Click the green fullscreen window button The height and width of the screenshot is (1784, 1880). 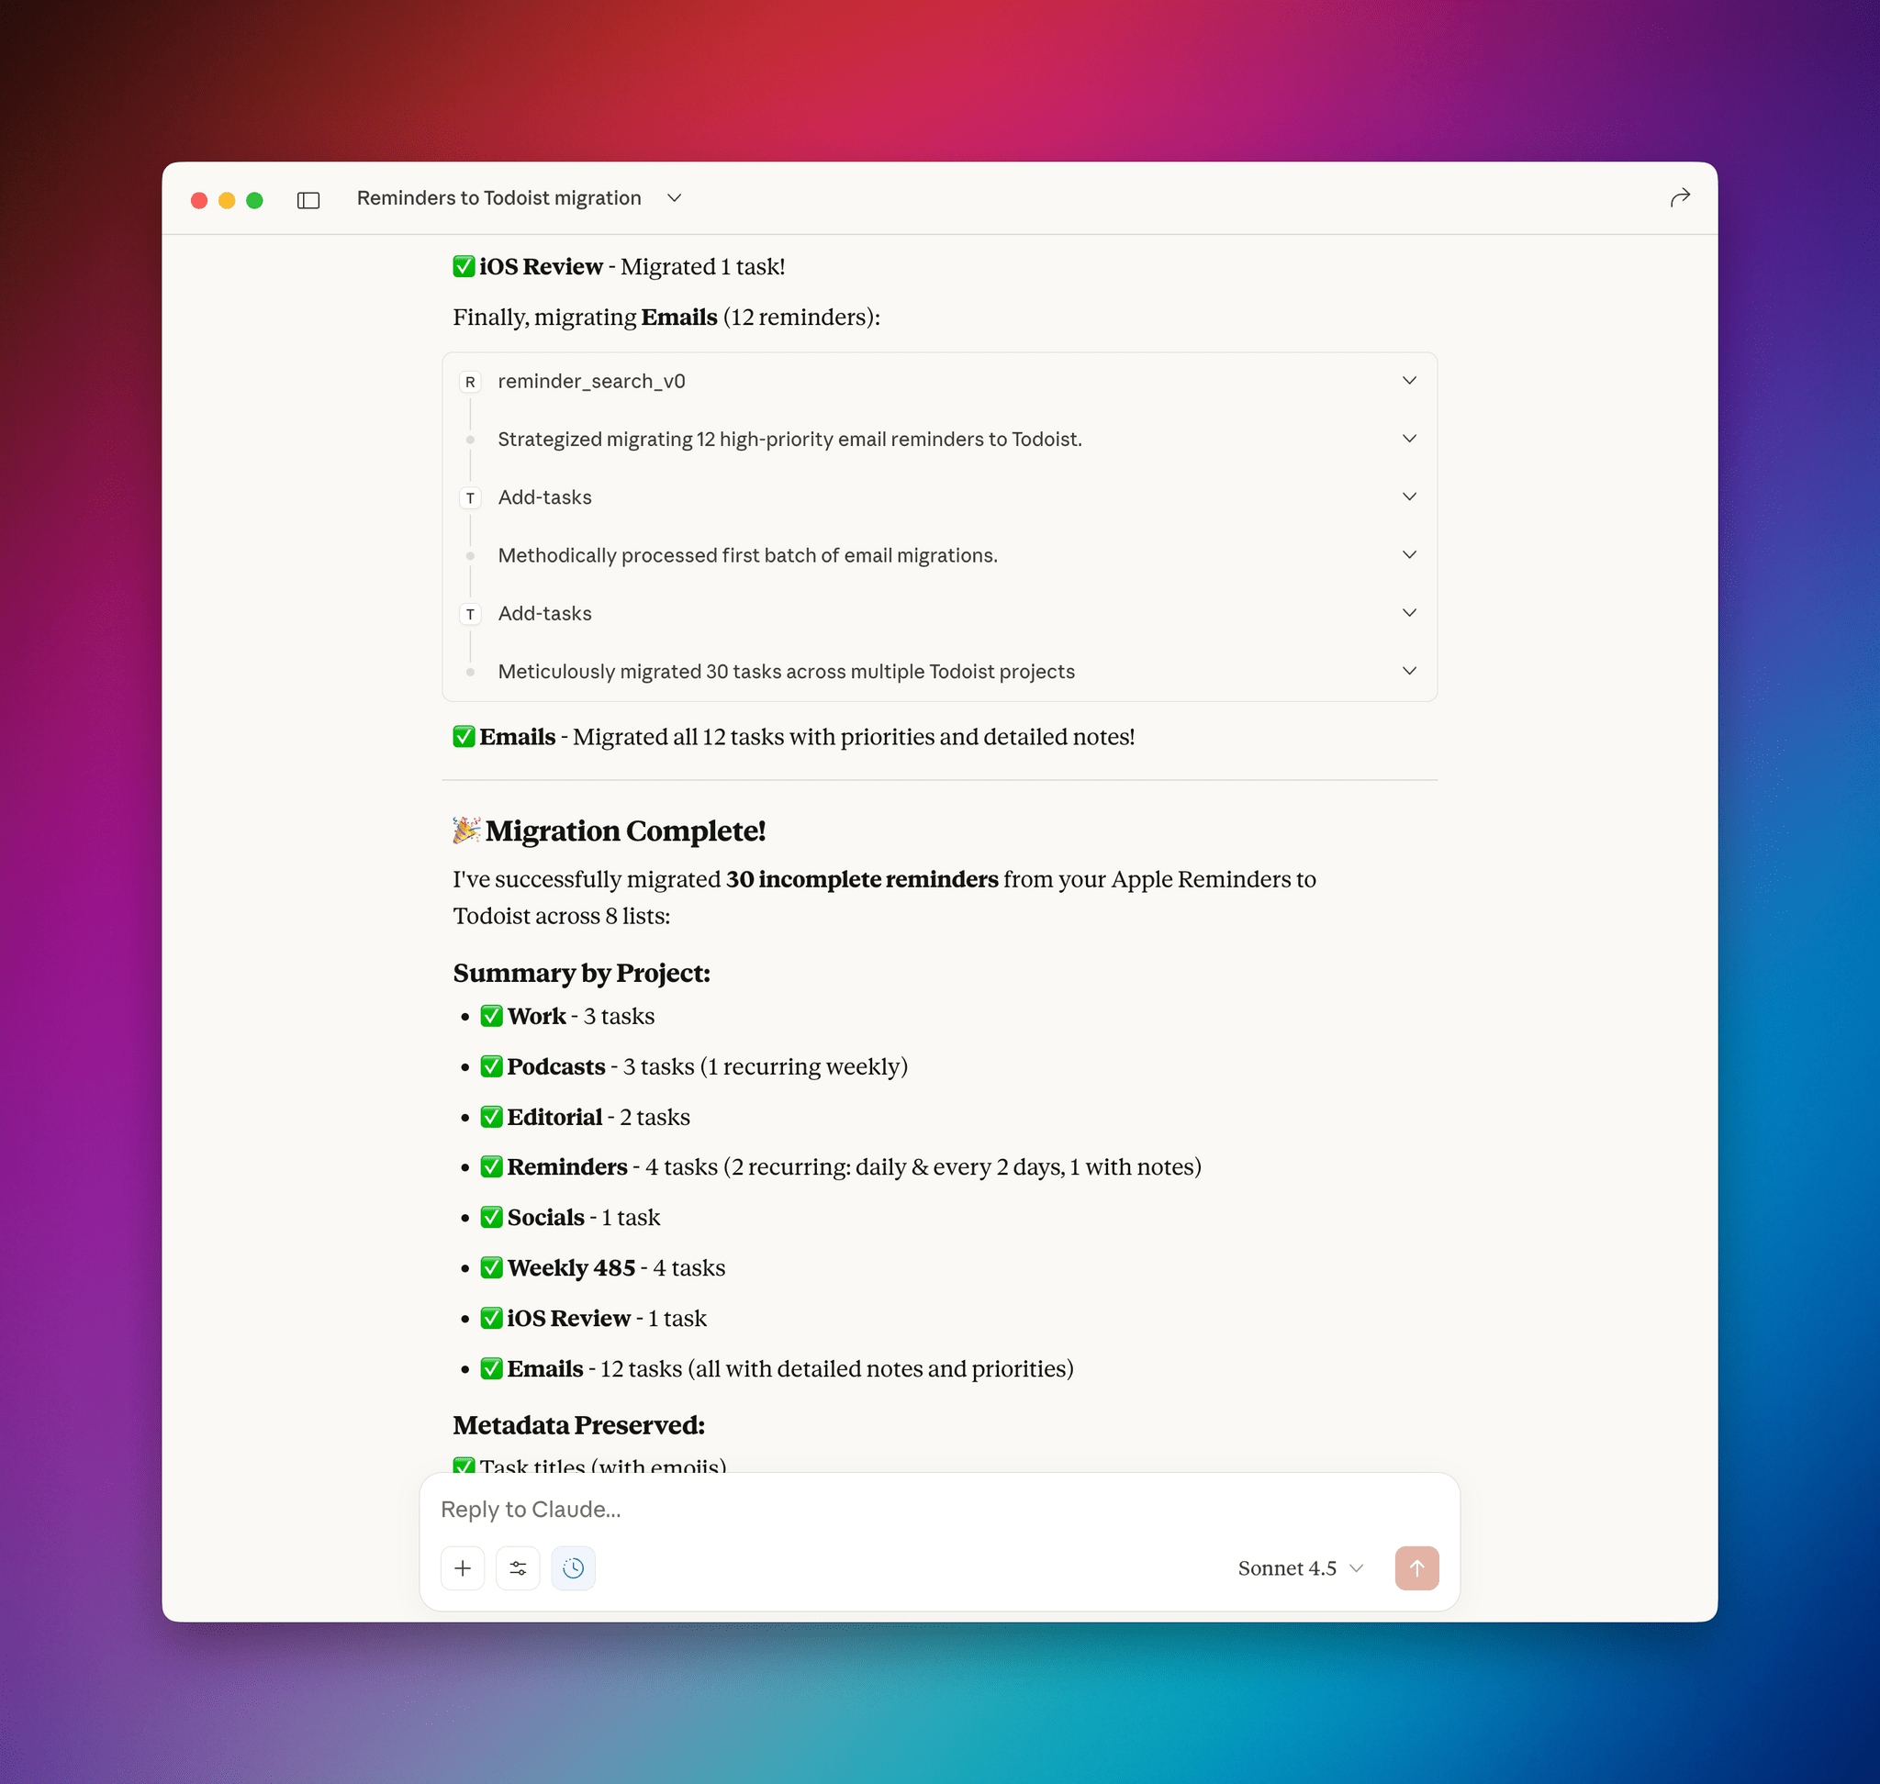pyautogui.click(x=254, y=200)
